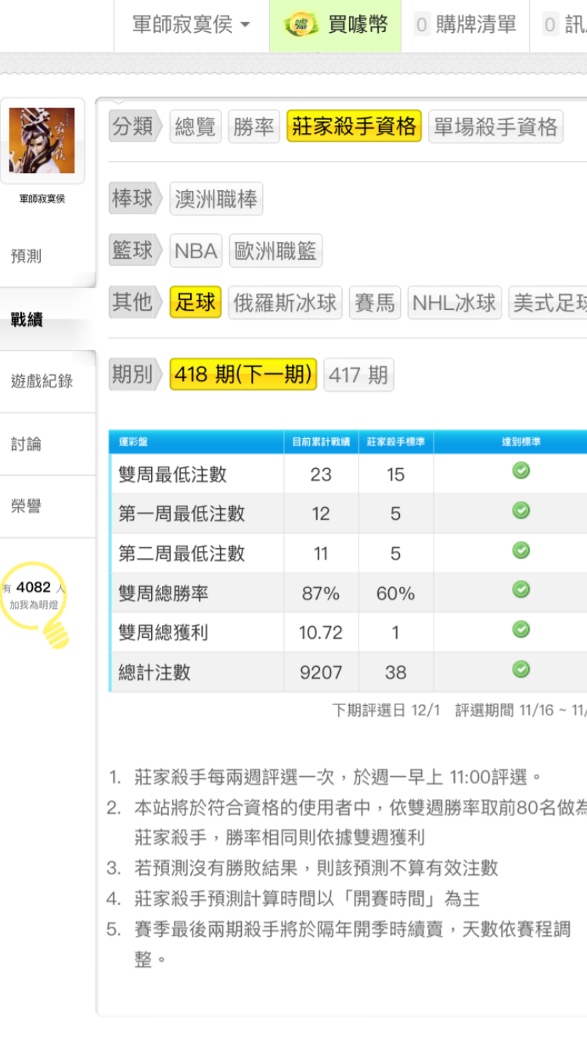Click the 總計注數 green check icon

[520, 669]
